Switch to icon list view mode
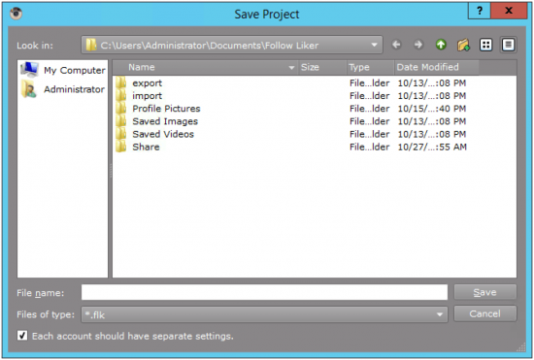 (x=485, y=45)
